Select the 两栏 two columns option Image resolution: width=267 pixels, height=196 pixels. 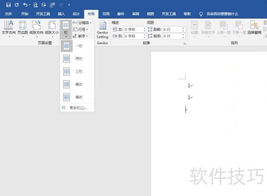tap(77, 59)
